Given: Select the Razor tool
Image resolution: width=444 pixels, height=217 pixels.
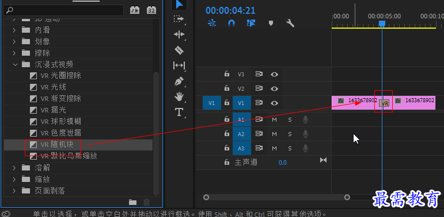Looking at the screenshot, I should [179, 51].
